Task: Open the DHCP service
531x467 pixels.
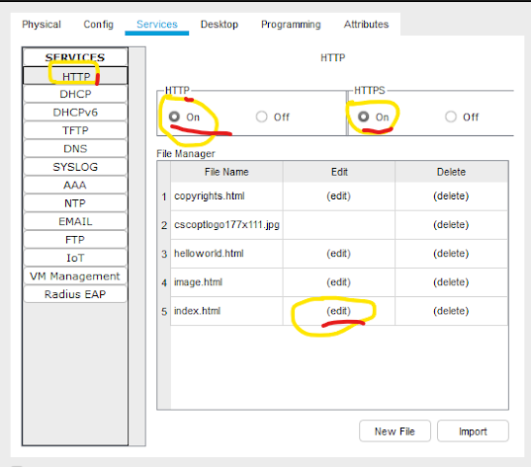Action: pyautogui.click(x=75, y=94)
